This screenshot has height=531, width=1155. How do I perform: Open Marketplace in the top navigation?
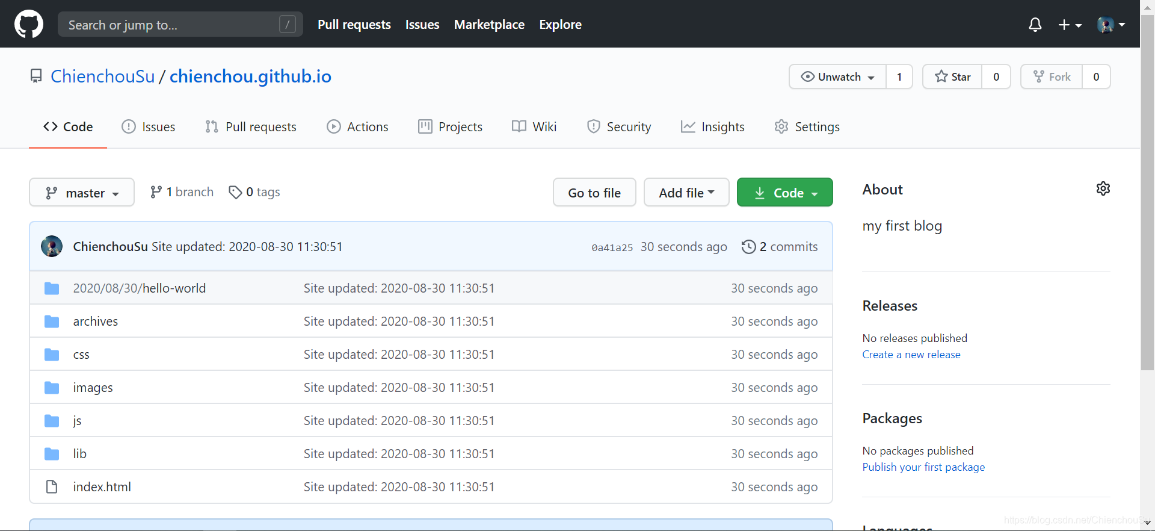click(489, 25)
